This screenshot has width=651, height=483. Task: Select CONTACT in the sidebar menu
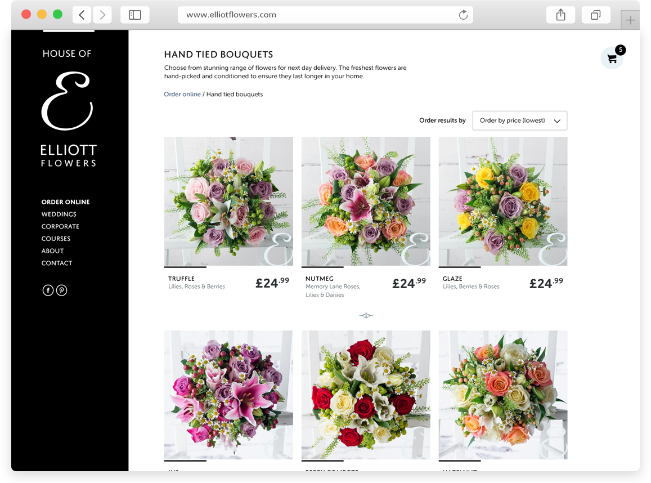57,263
